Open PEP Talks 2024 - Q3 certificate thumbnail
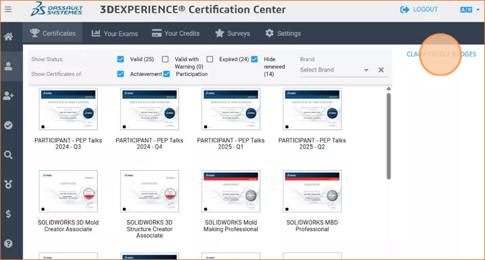The height and width of the screenshot is (260, 485). click(x=68, y=109)
